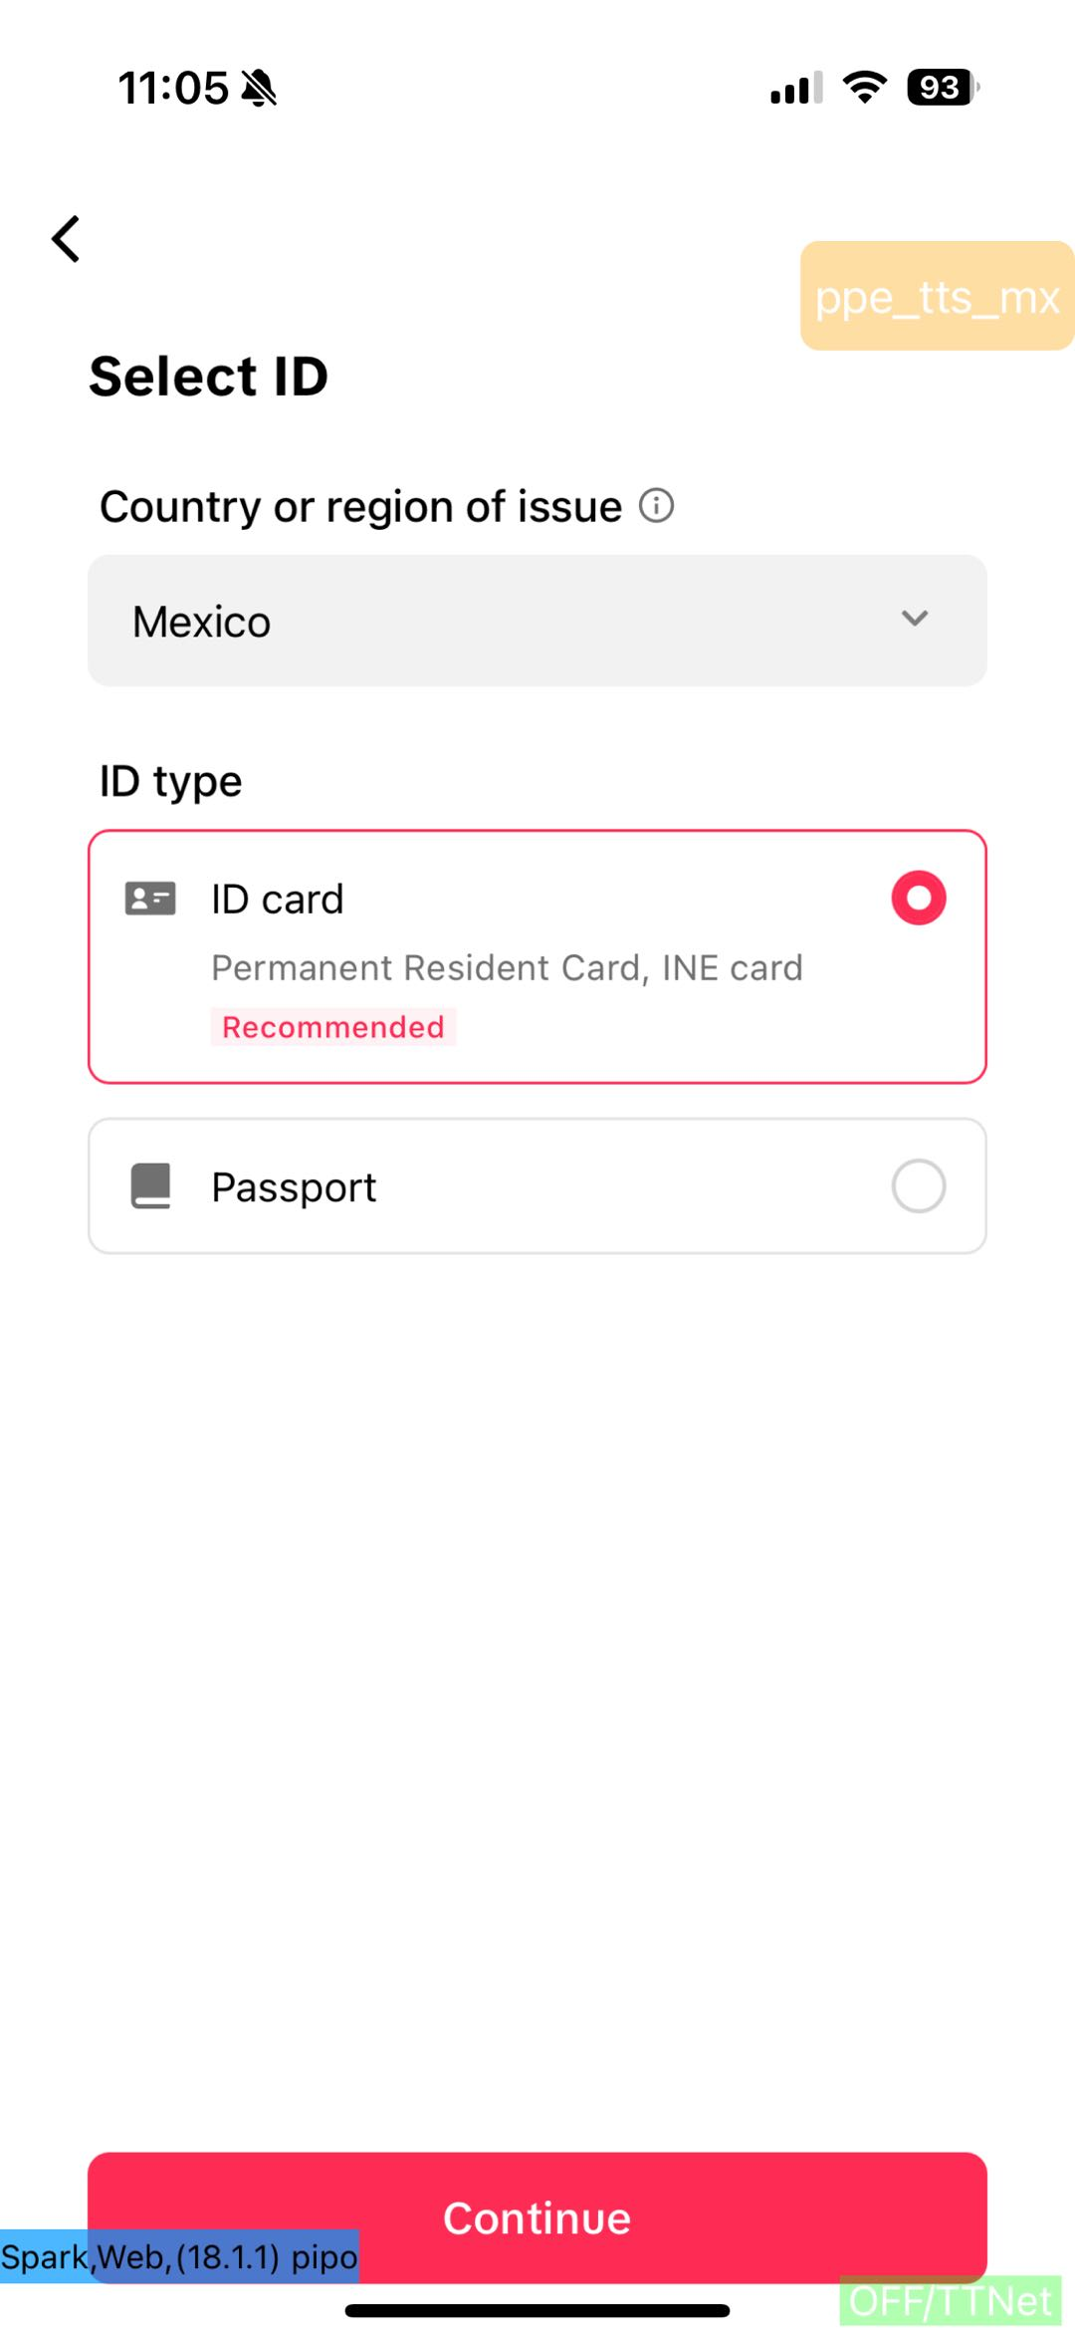This screenshot has width=1075, height=2339.
Task: Tap the Wi-Fi icon in status bar
Action: point(864,88)
